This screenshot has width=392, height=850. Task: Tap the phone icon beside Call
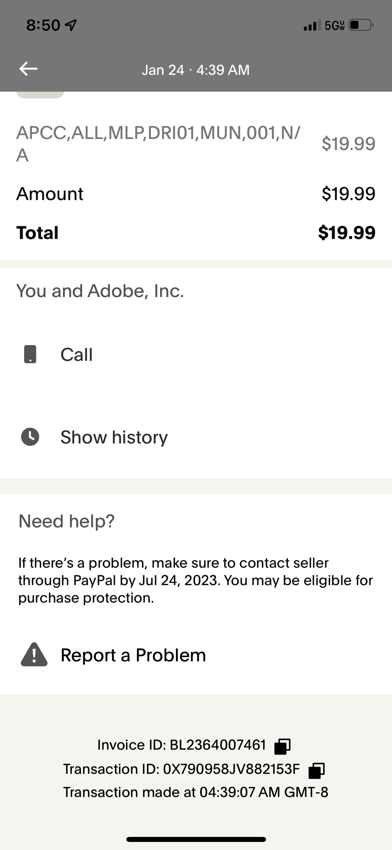(30, 354)
